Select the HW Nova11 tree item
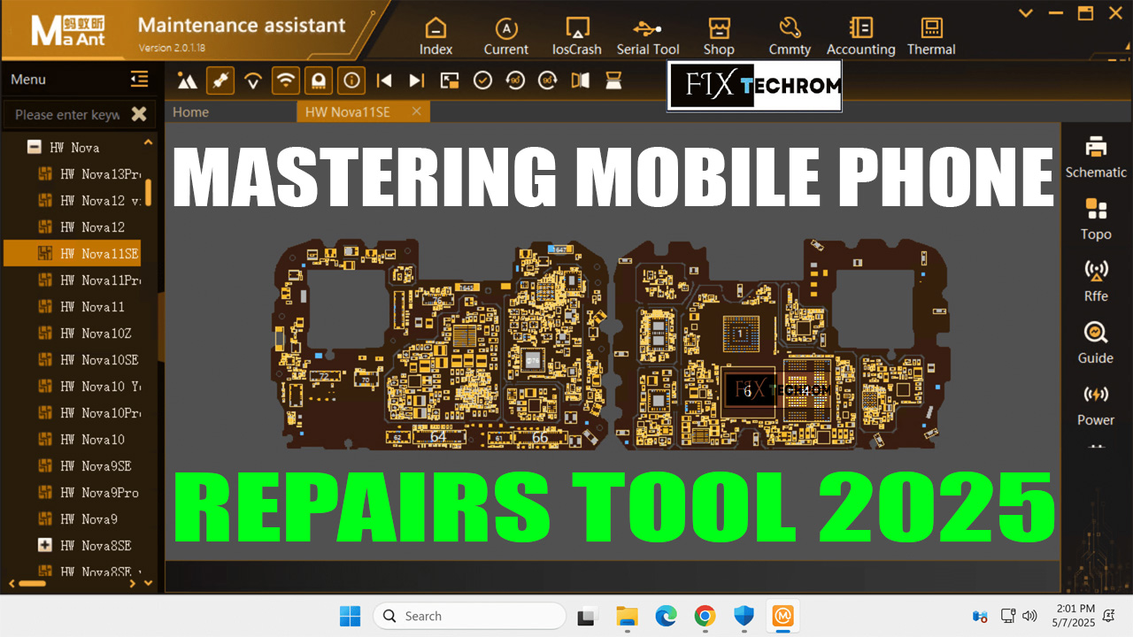 pyautogui.click(x=81, y=306)
